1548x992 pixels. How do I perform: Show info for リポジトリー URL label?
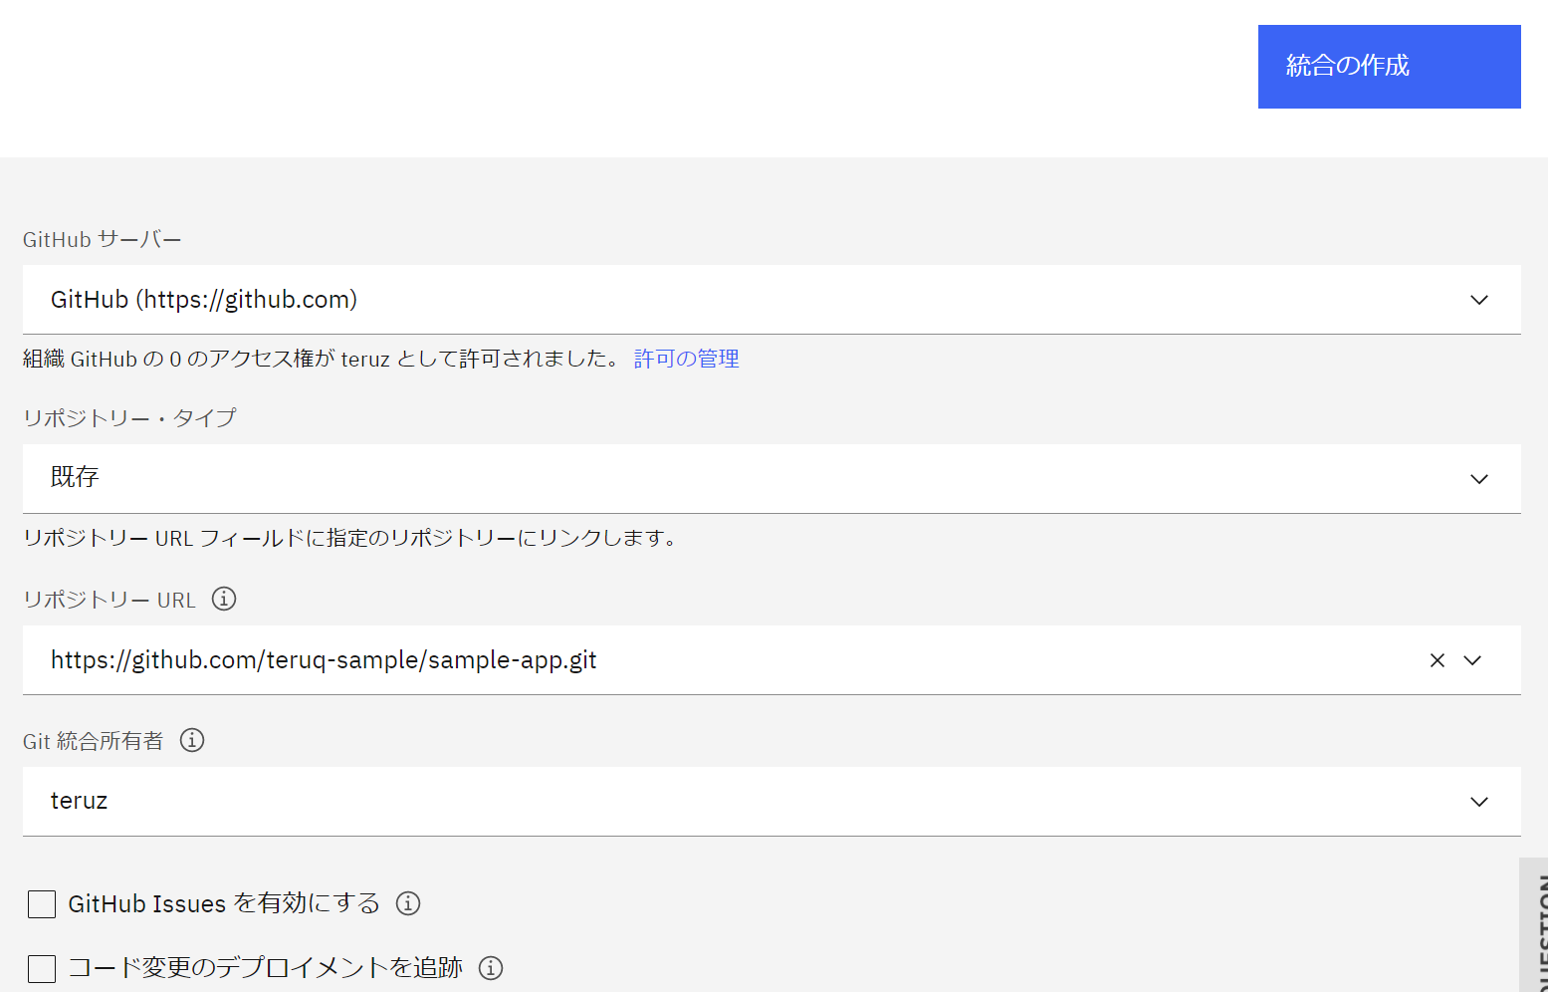tap(224, 599)
